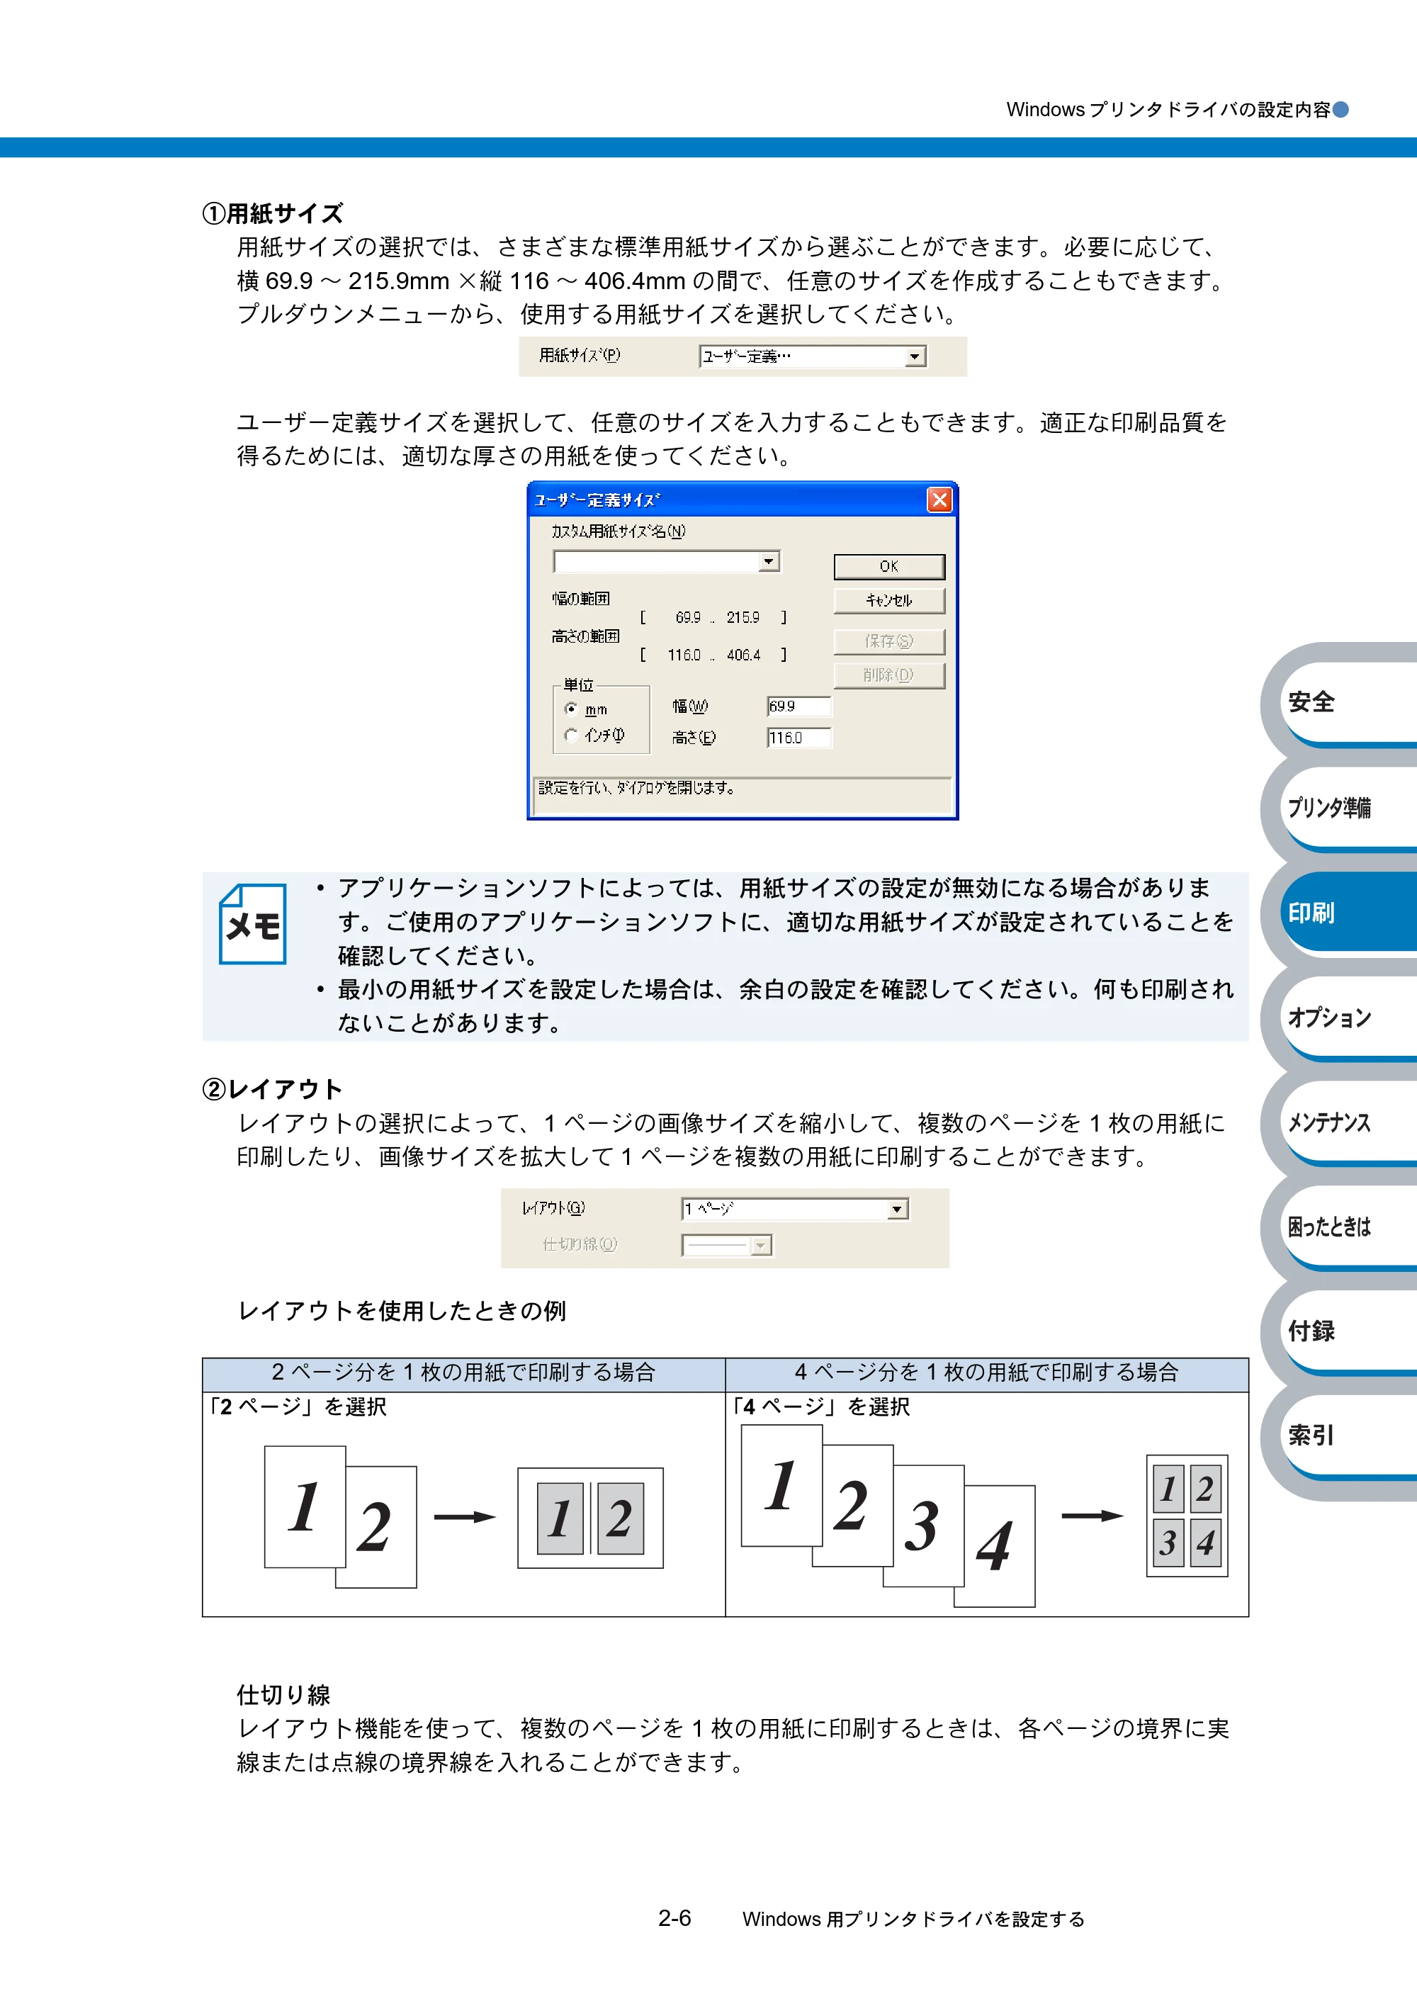Go to the 付録 side tab
Viewport: 1417px width, 2006px height.
(x=1349, y=1331)
